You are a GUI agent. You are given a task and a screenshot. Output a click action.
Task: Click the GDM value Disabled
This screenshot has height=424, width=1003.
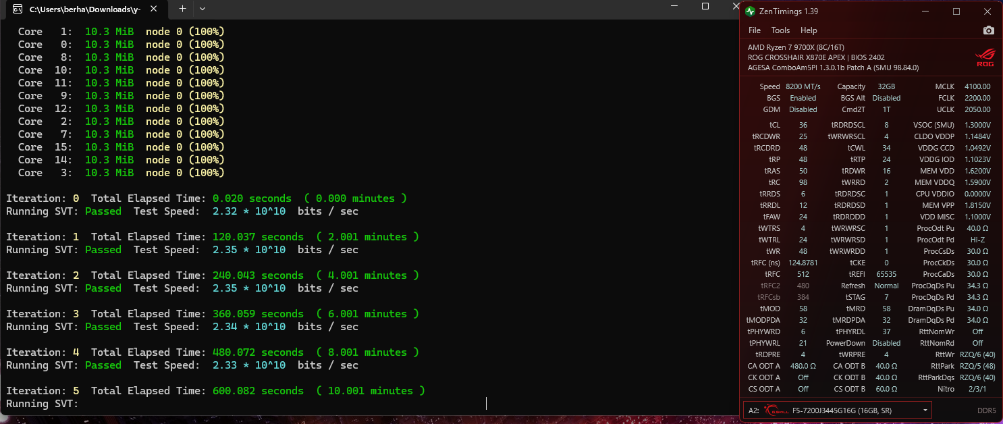point(803,109)
